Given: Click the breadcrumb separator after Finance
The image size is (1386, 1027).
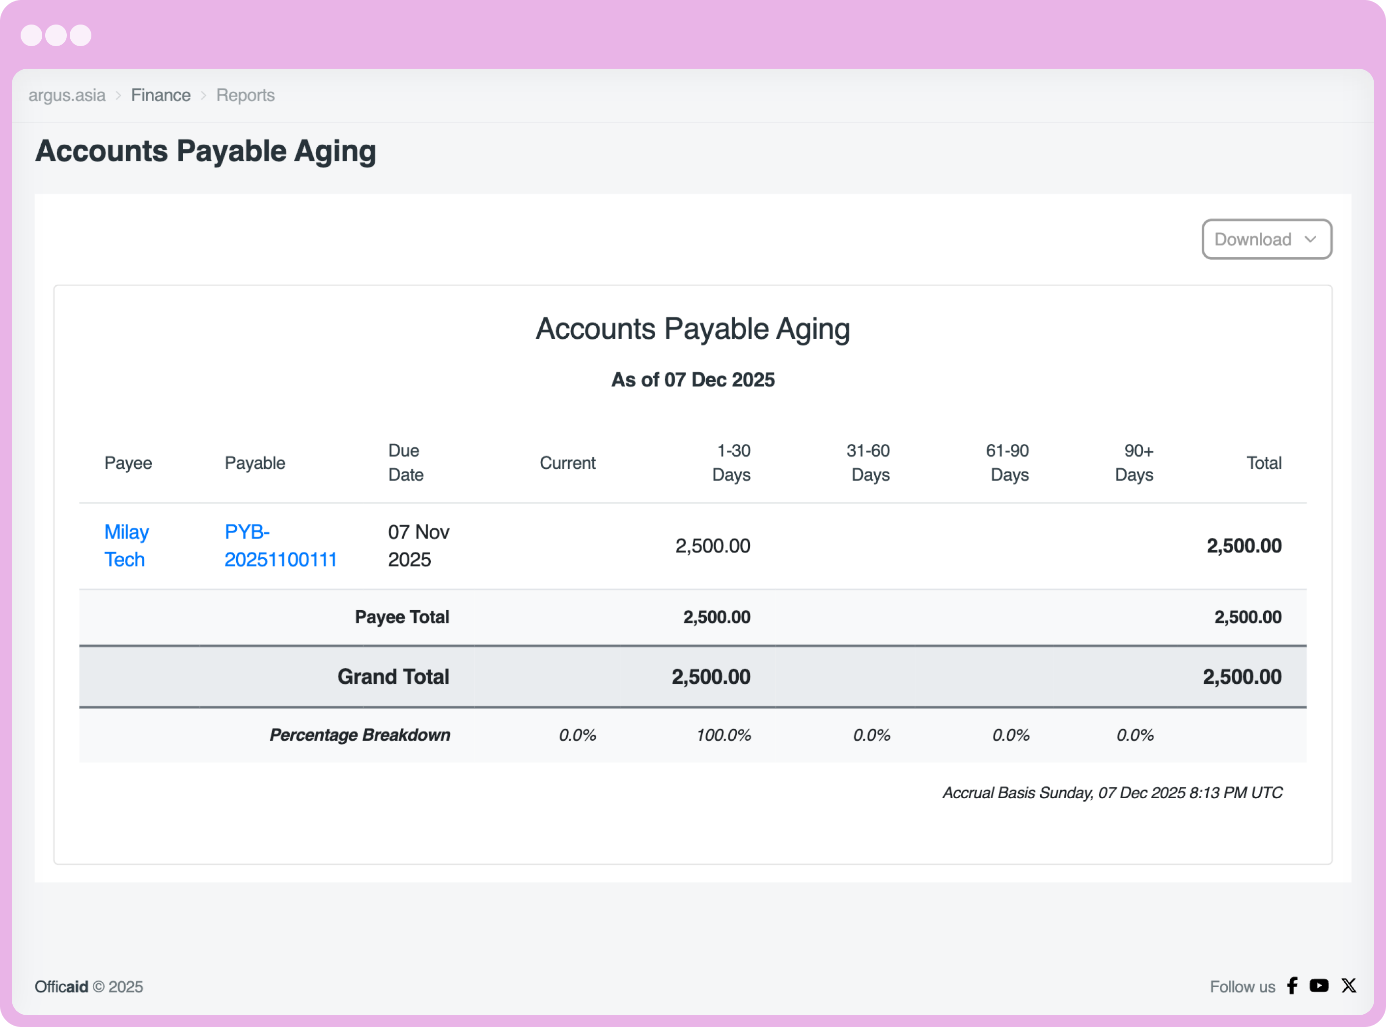Looking at the screenshot, I should pyautogui.click(x=203, y=96).
